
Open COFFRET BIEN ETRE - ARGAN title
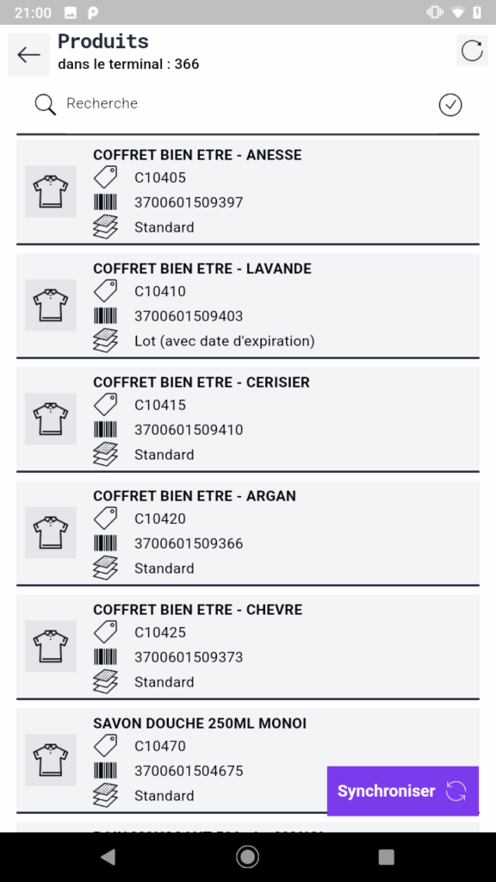195,496
